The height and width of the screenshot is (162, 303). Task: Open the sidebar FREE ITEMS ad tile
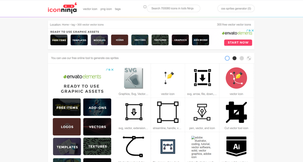67,107
